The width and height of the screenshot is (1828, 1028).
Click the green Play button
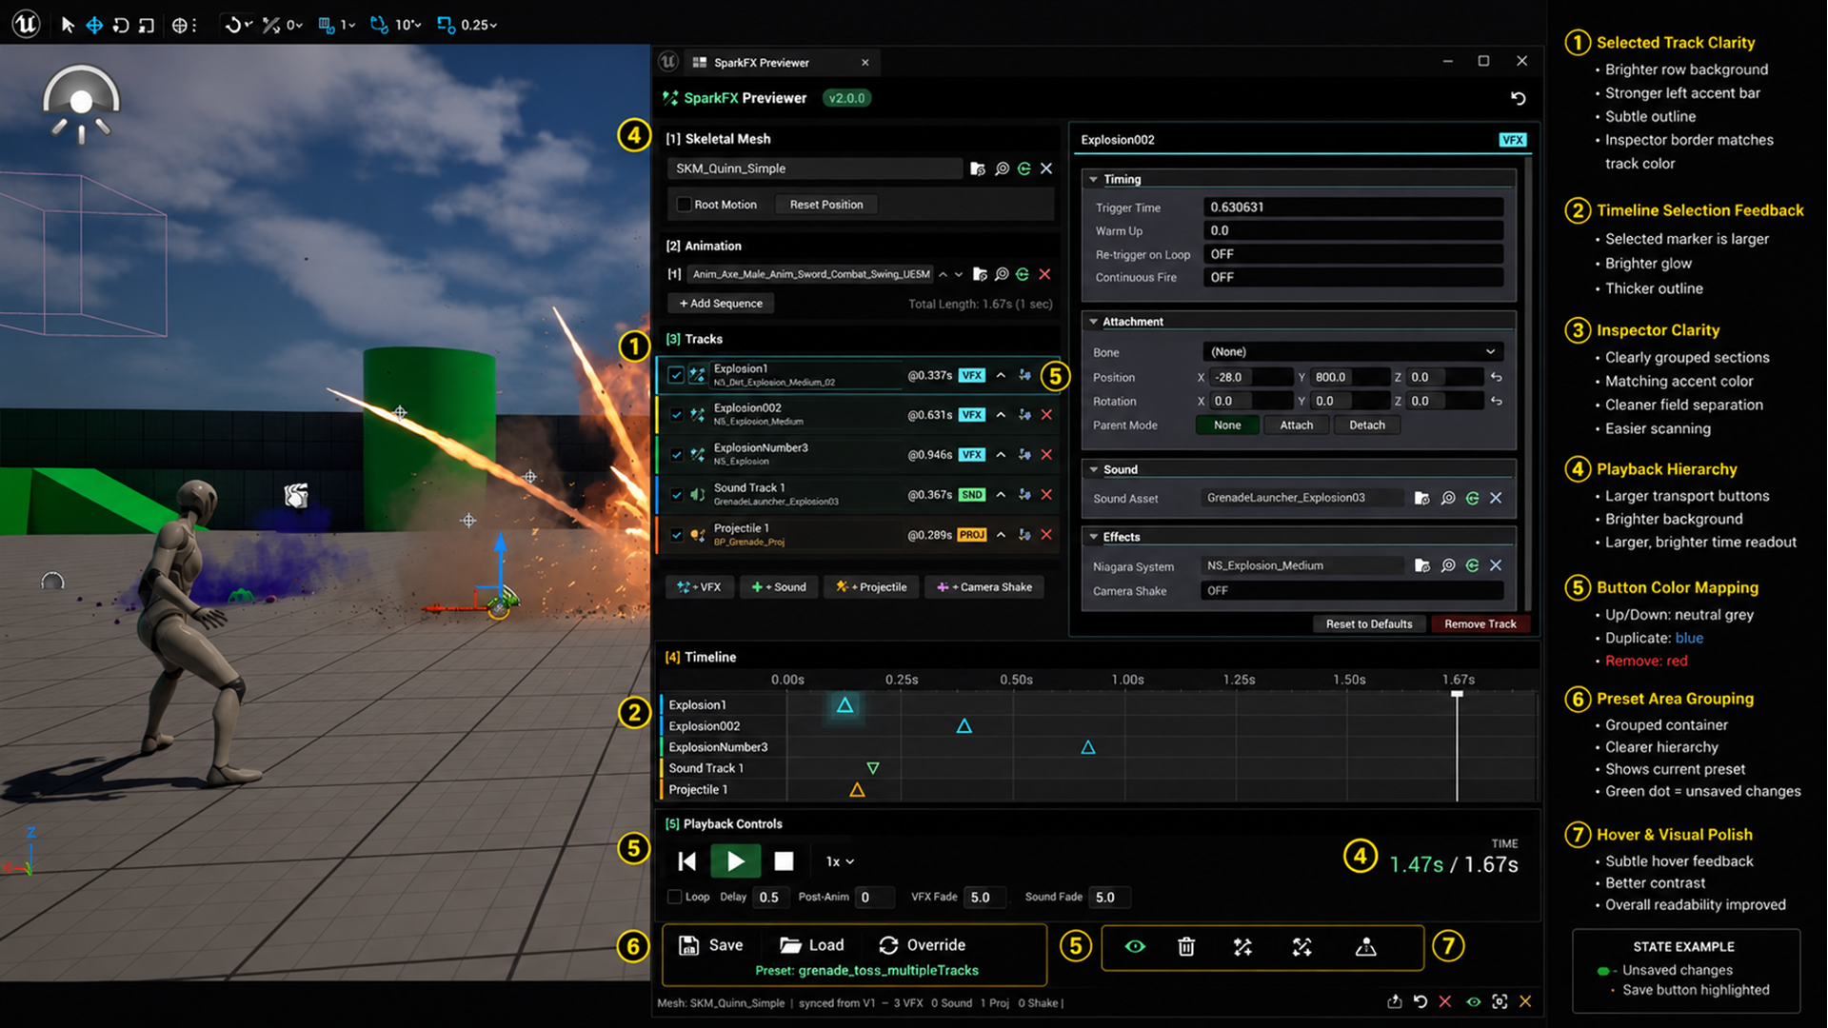[735, 861]
